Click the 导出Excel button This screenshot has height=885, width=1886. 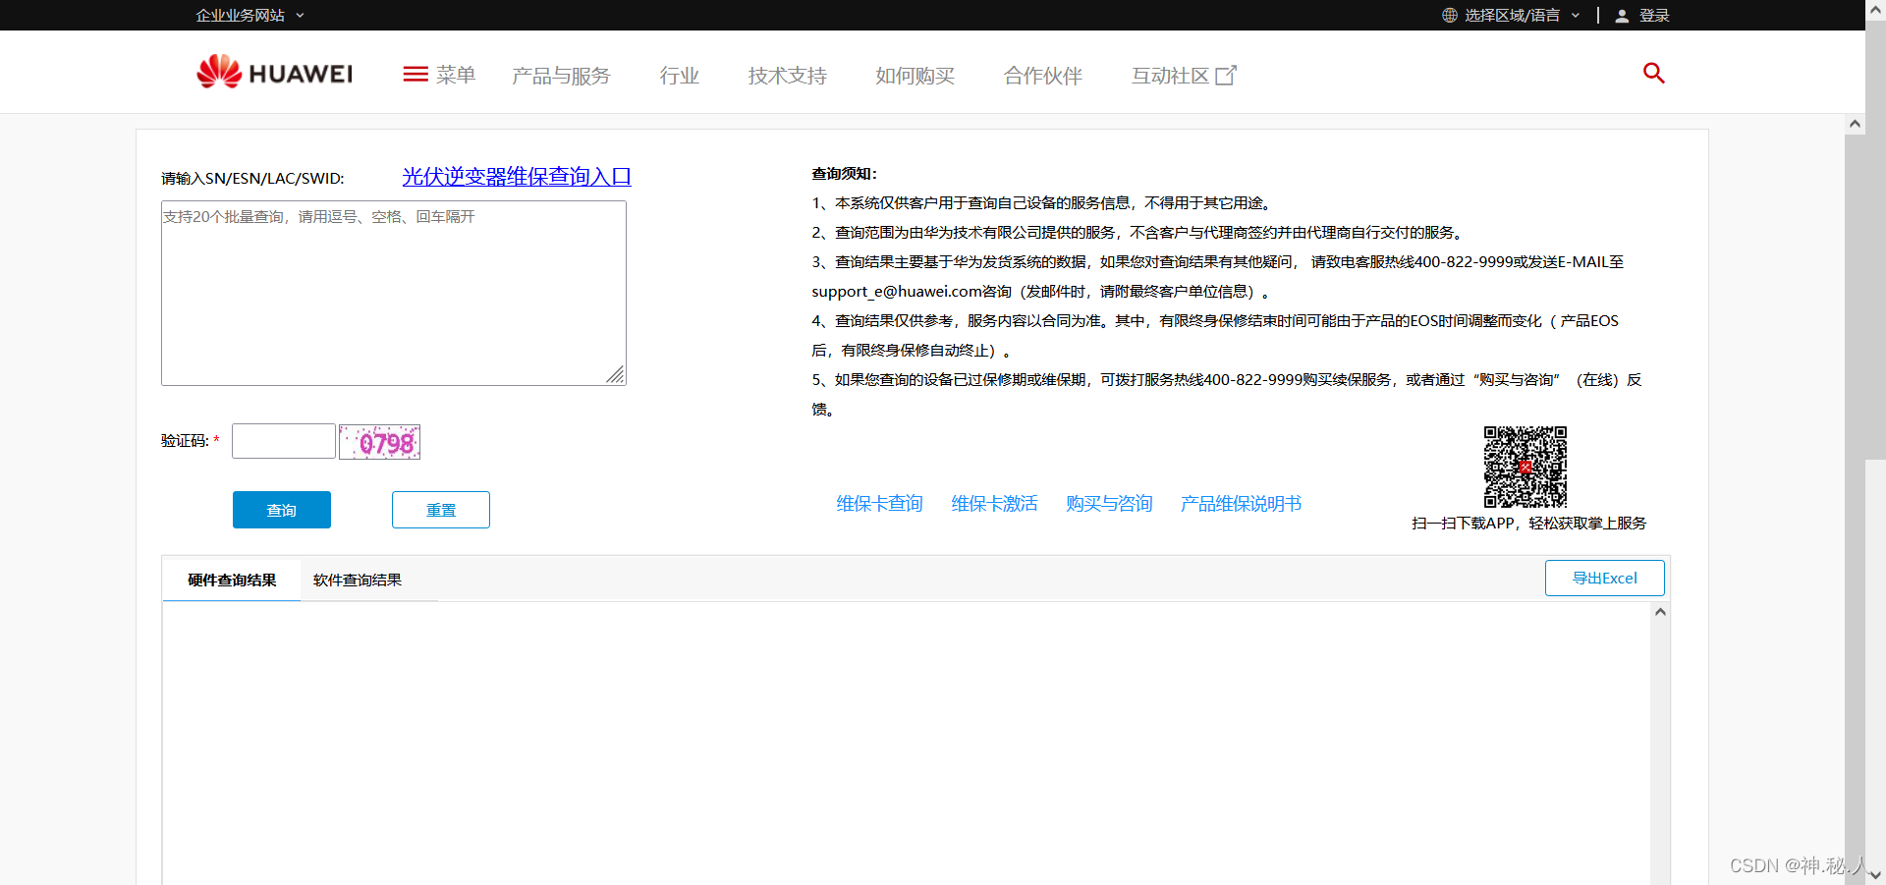(1605, 578)
